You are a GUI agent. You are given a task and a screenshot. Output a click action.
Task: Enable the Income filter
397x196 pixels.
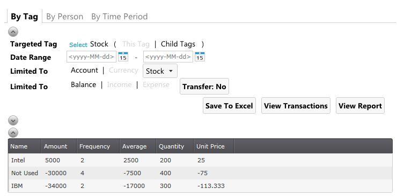pos(119,84)
